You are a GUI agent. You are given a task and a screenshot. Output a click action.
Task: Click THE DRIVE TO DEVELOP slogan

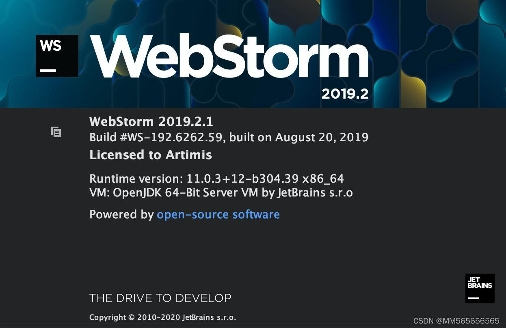(160, 298)
